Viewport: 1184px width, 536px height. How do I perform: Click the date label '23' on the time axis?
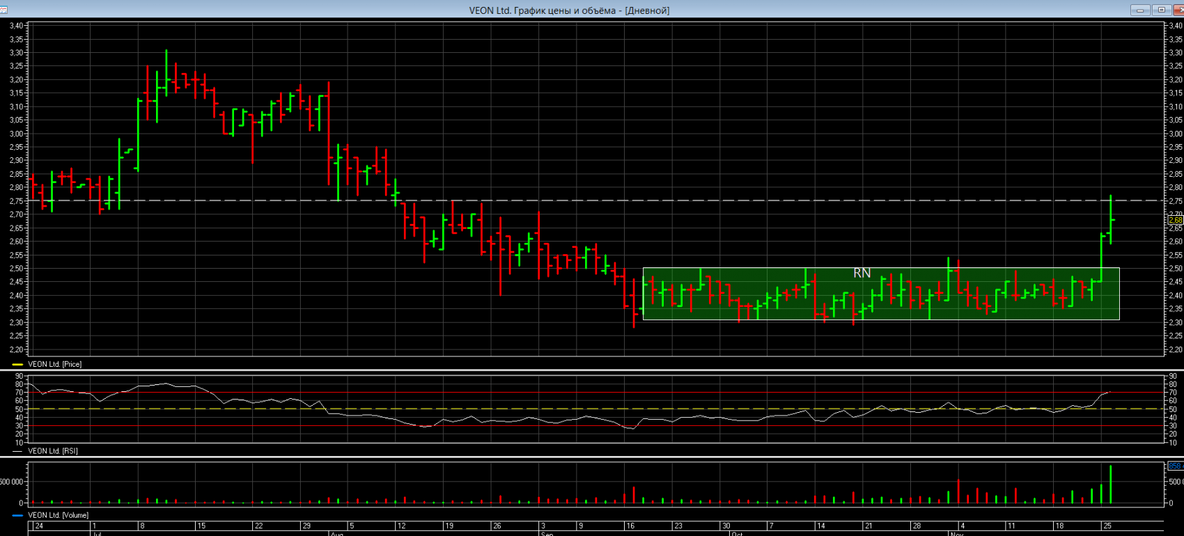coord(678,526)
